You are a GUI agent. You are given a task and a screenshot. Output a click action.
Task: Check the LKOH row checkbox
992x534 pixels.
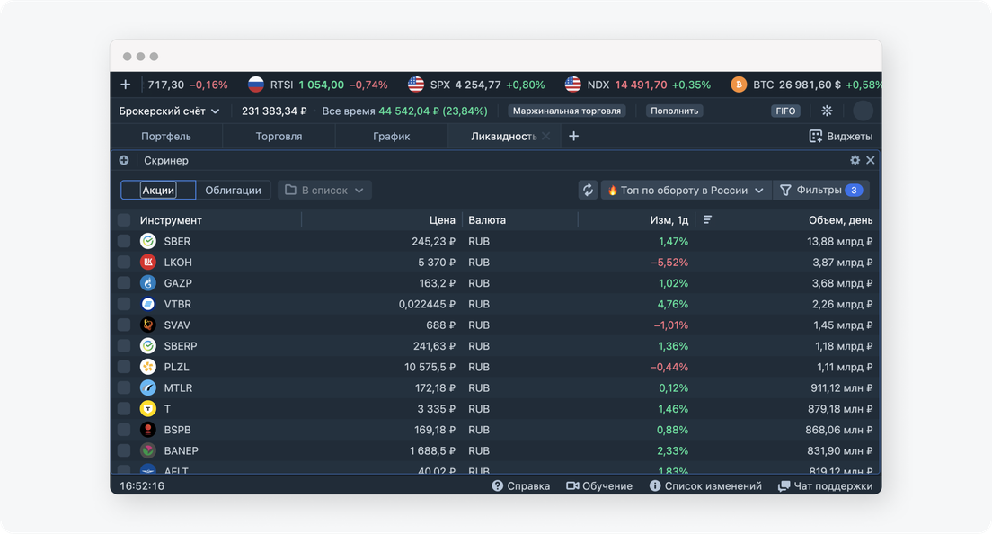(x=124, y=262)
